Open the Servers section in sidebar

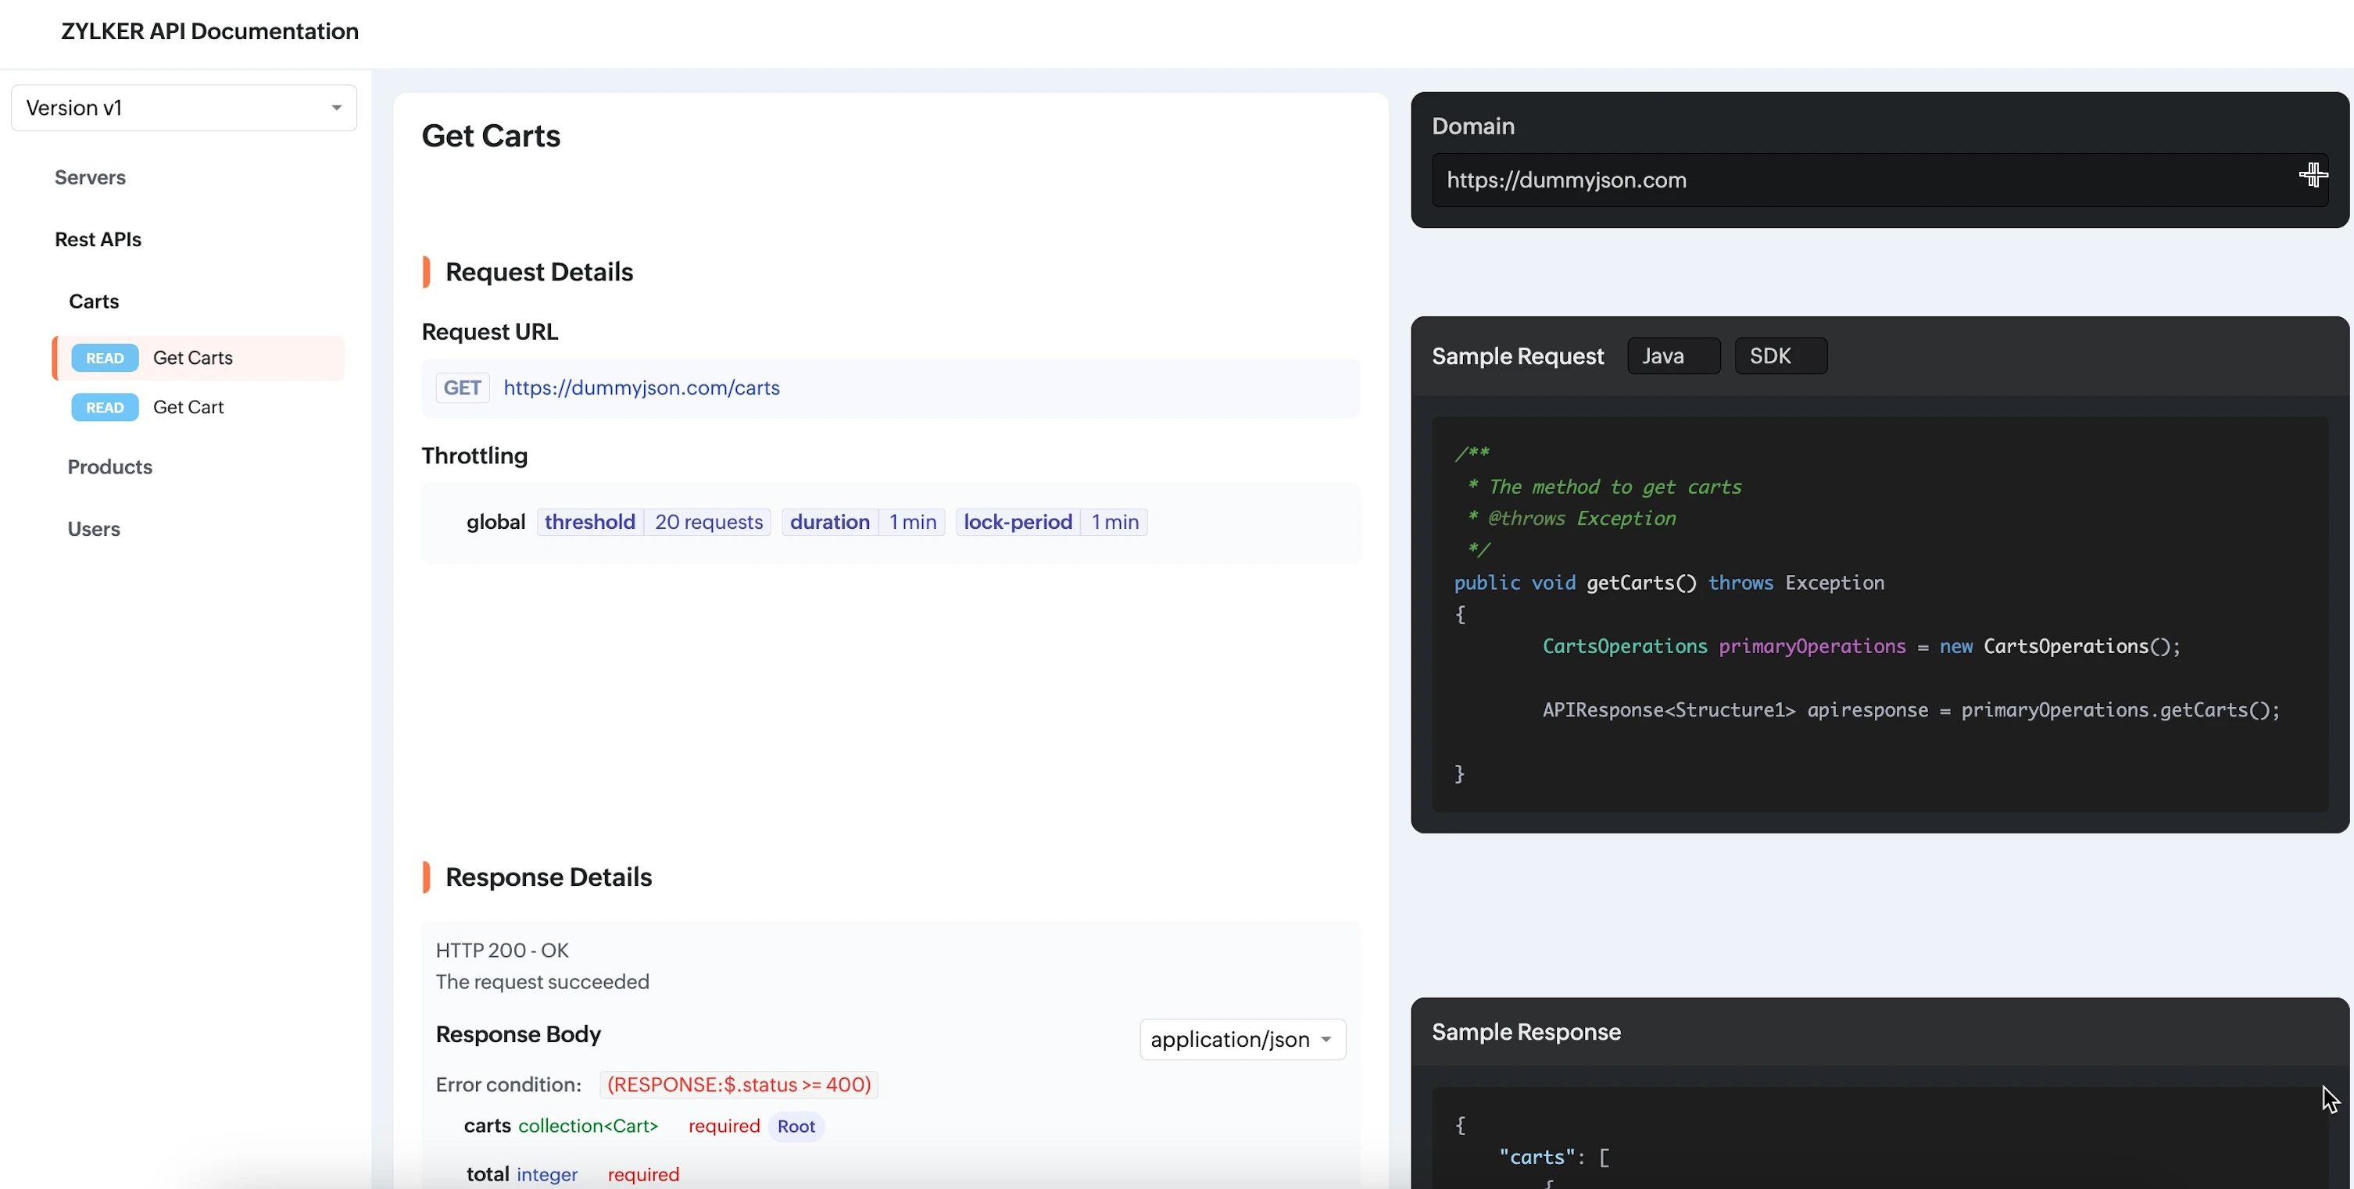click(x=91, y=177)
